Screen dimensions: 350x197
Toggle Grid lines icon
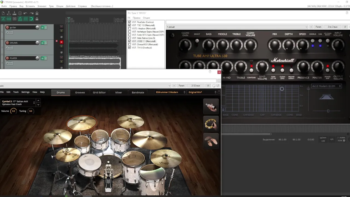click(x=25, y=19)
